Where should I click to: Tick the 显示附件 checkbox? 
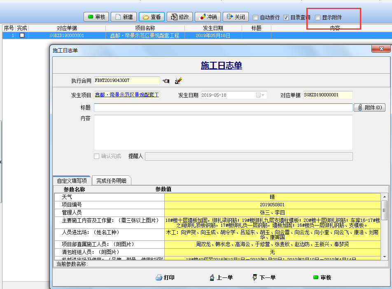pyautogui.click(x=317, y=18)
